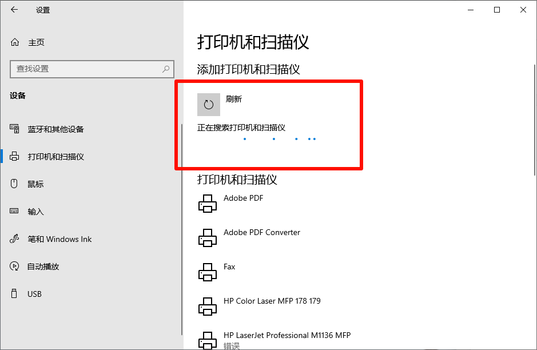Click the keyboard icon next to 输入
Image resolution: width=537 pixels, height=350 pixels.
pos(14,211)
